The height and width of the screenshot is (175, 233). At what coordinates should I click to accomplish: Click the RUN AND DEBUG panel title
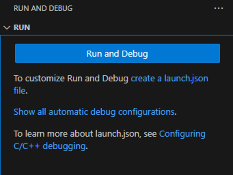coord(43,8)
